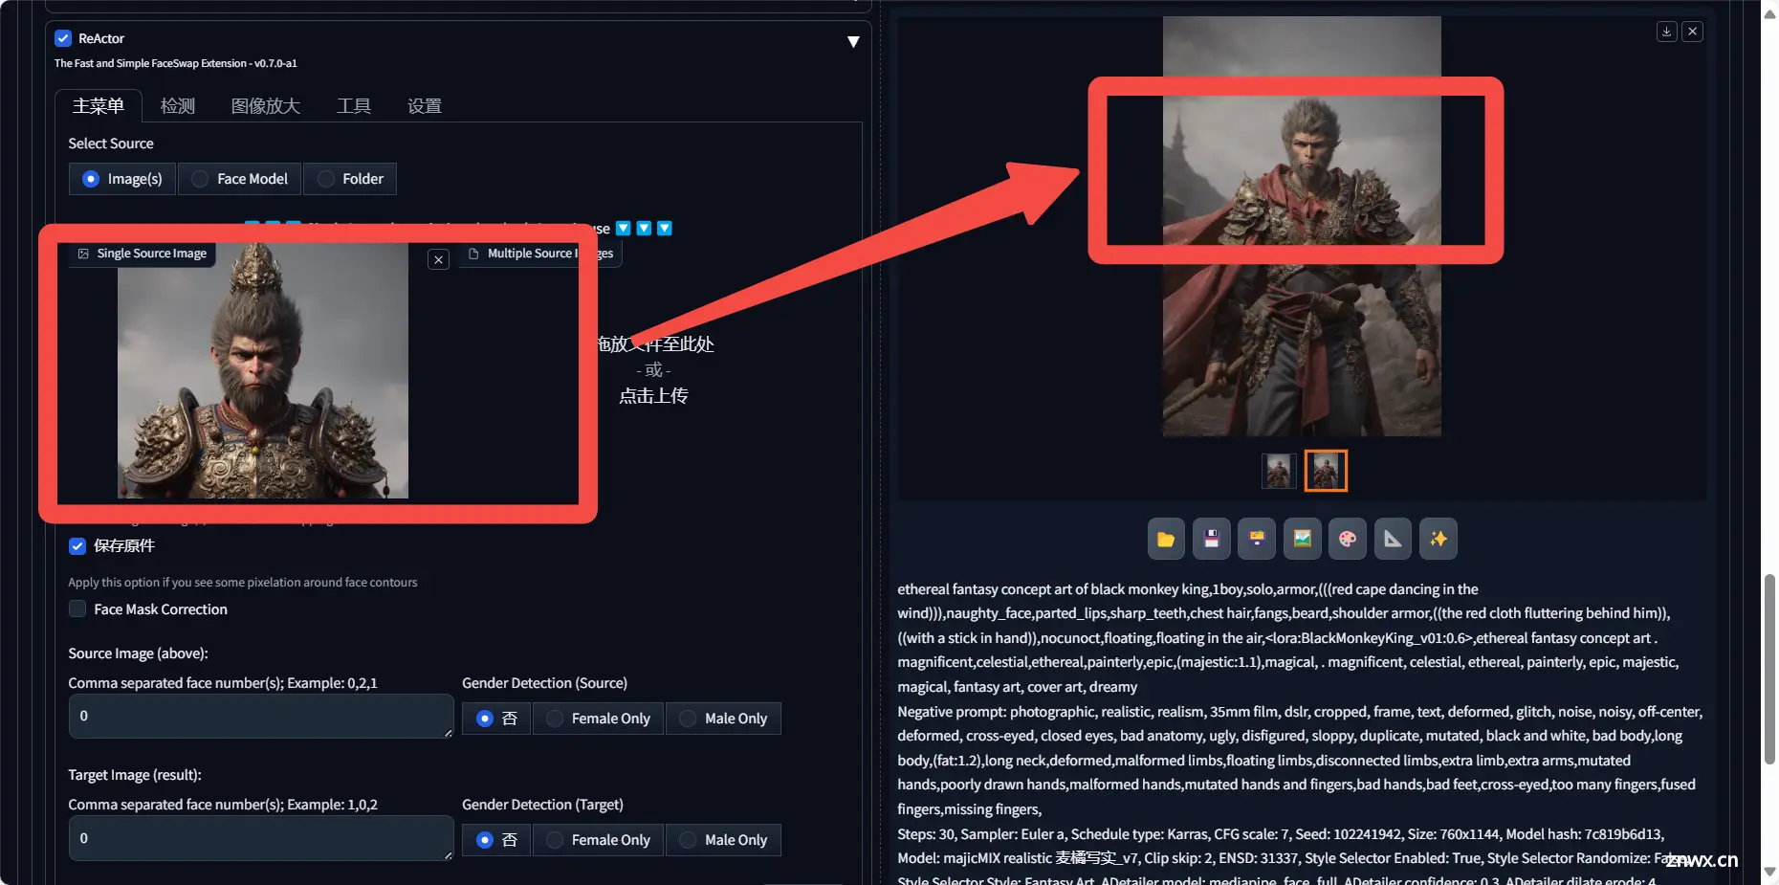
Task: Close the gallery image preview
Action: click(x=1692, y=32)
